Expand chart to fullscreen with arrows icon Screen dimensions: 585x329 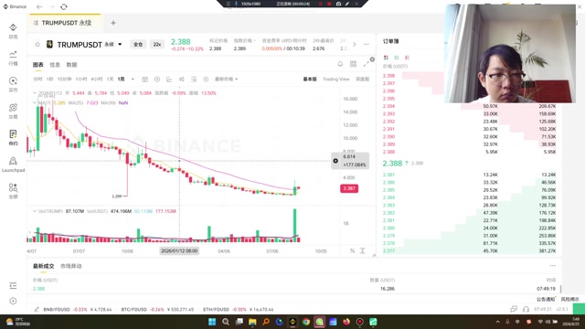pos(366,64)
